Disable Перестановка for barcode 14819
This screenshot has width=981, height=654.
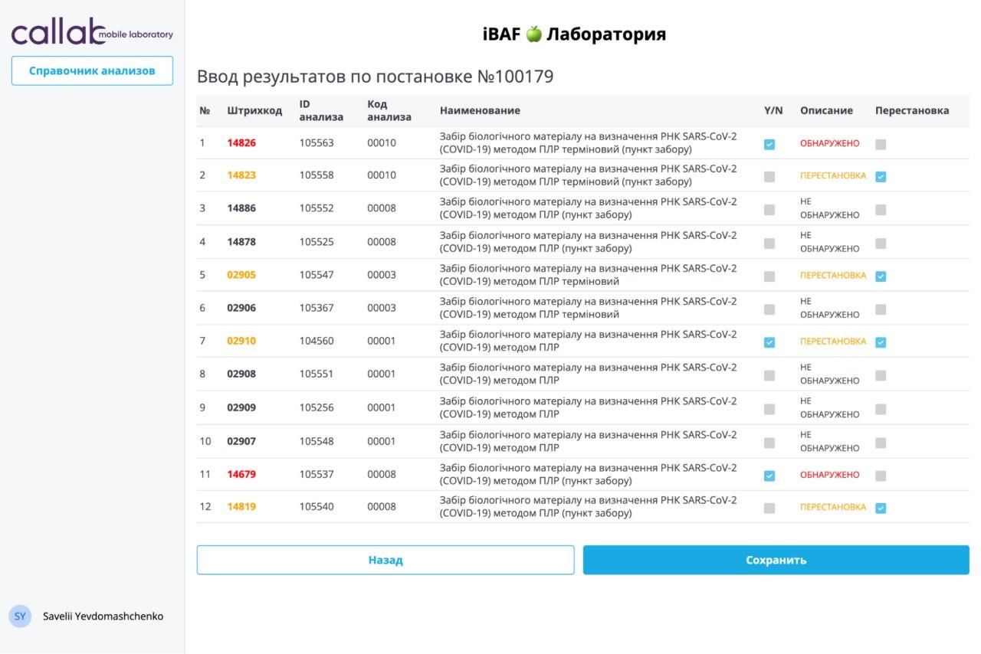click(x=881, y=508)
